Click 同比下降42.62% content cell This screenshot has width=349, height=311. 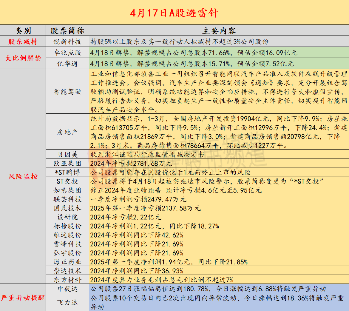(x=219, y=235)
